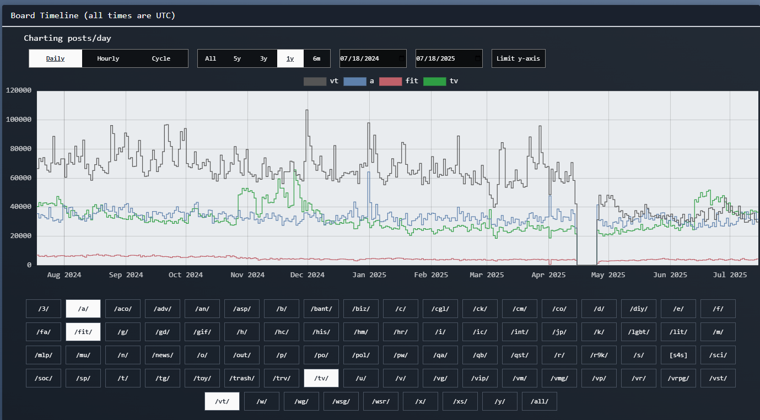Toggle the [s4s] board button
The width and height of the screenshot is (760, 420).
coord(678,355)
